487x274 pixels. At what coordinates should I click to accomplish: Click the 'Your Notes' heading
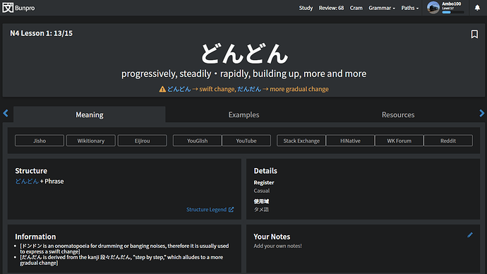point(272,237)
